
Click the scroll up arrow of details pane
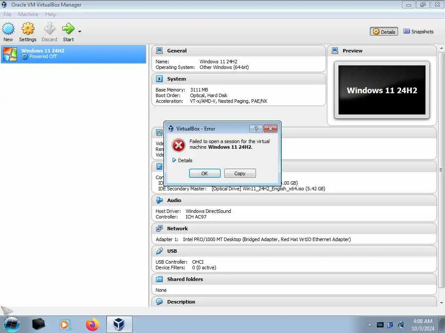[441, 49]
